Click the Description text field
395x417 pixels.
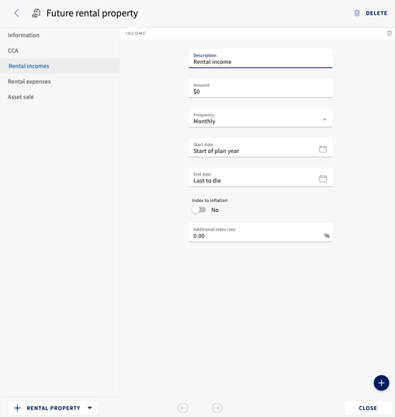pyautogui.click(x=261, y=58)
